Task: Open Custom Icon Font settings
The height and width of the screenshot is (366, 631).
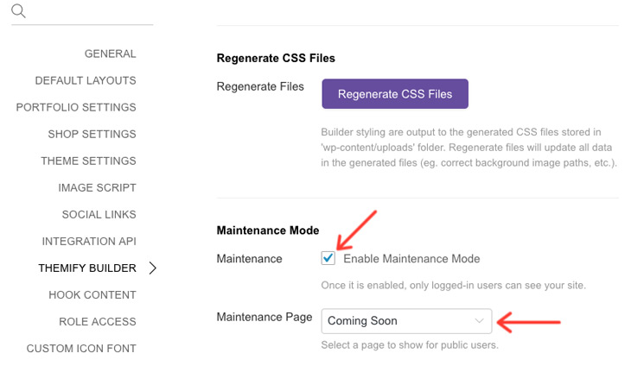Action: (81, 349)
